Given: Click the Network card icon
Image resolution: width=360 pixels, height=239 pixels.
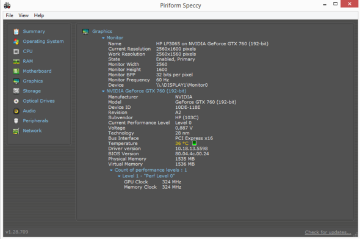Looking at the screenshot, I should click(x=16, y=131).
